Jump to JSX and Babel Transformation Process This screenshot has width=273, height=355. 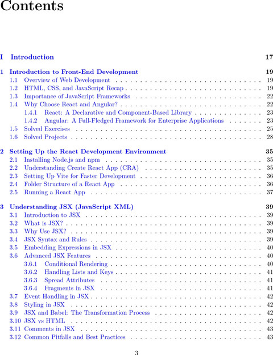[x=87, y=312]
